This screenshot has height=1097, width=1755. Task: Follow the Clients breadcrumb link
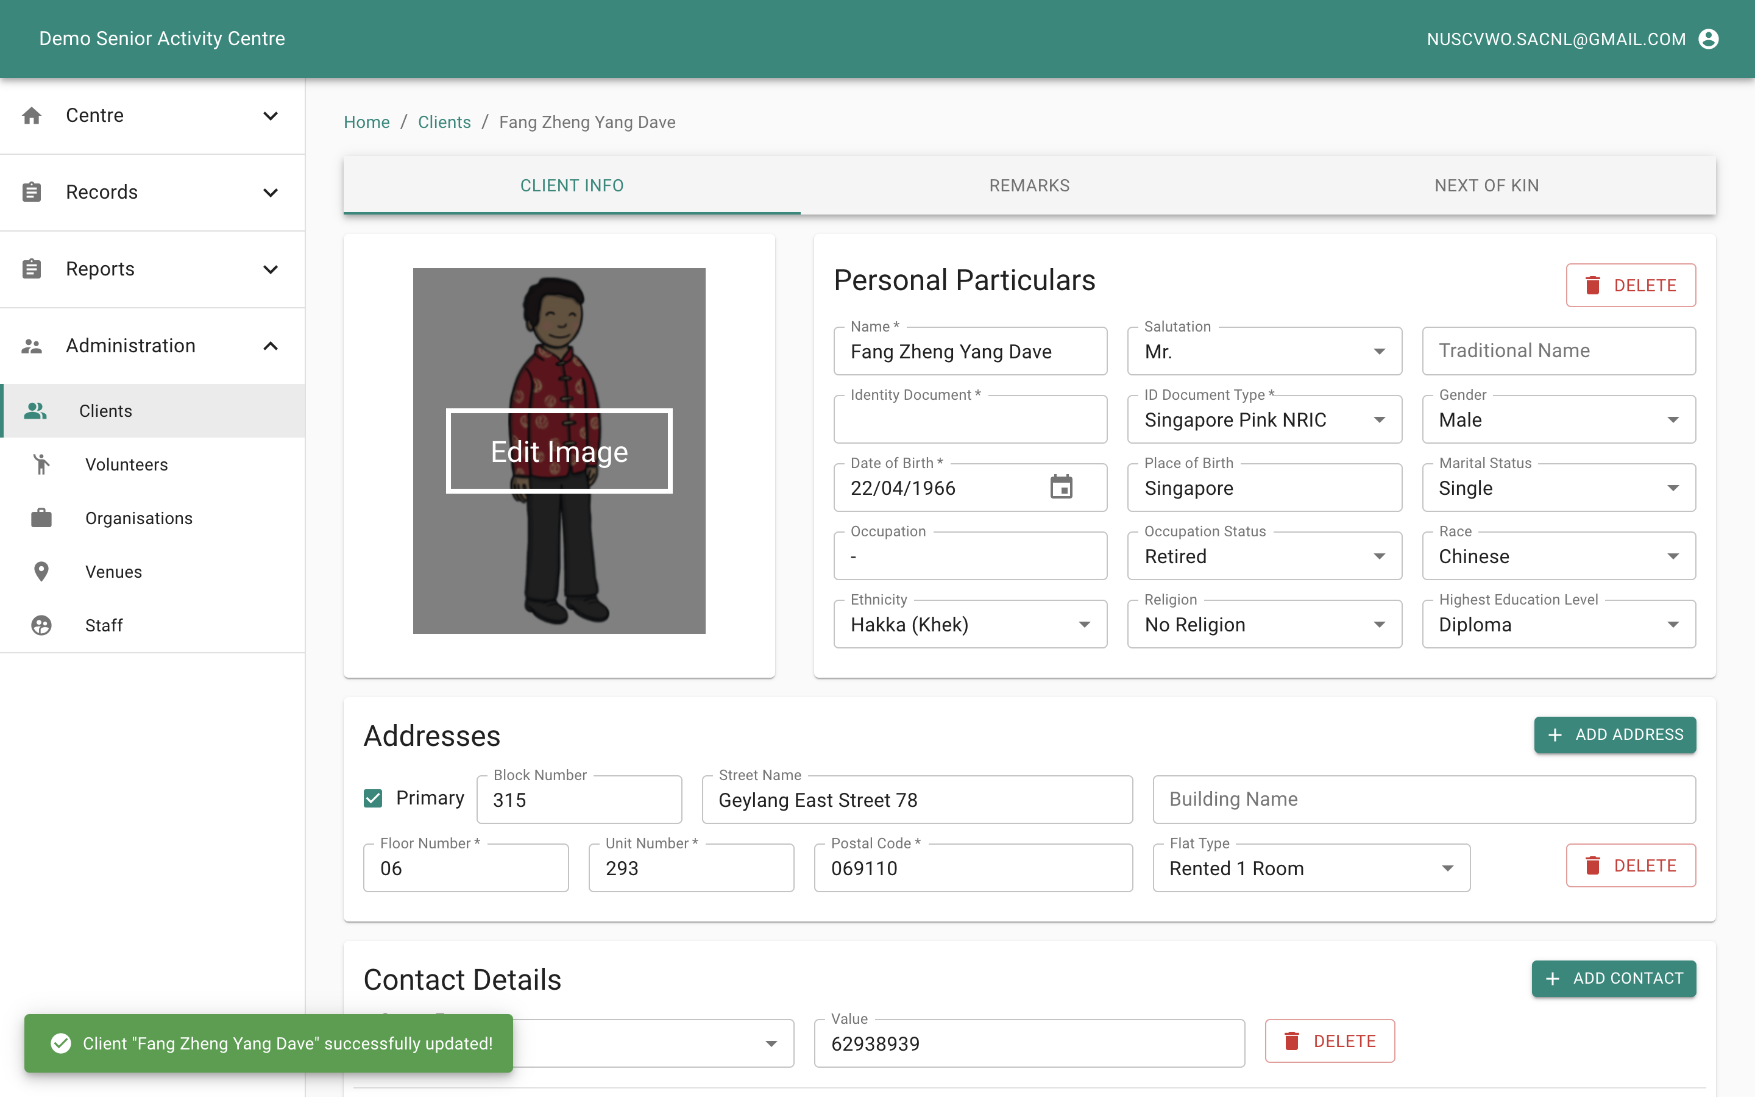[x=444, y=122]
